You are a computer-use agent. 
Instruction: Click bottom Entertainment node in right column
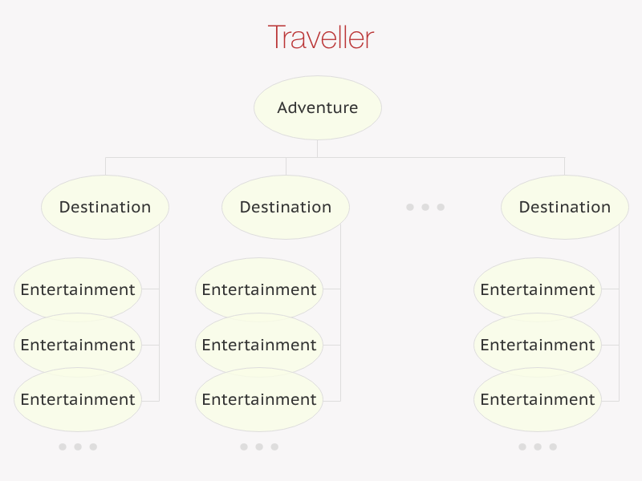click(538, 399)
